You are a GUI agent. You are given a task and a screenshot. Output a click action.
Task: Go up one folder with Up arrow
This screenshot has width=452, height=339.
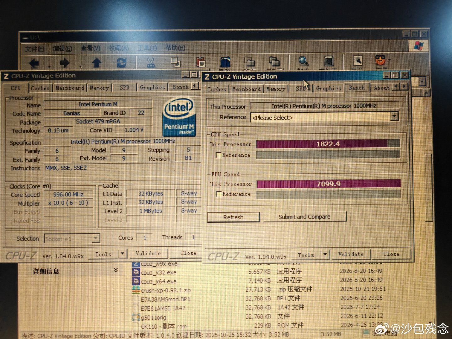coord(97,62)
